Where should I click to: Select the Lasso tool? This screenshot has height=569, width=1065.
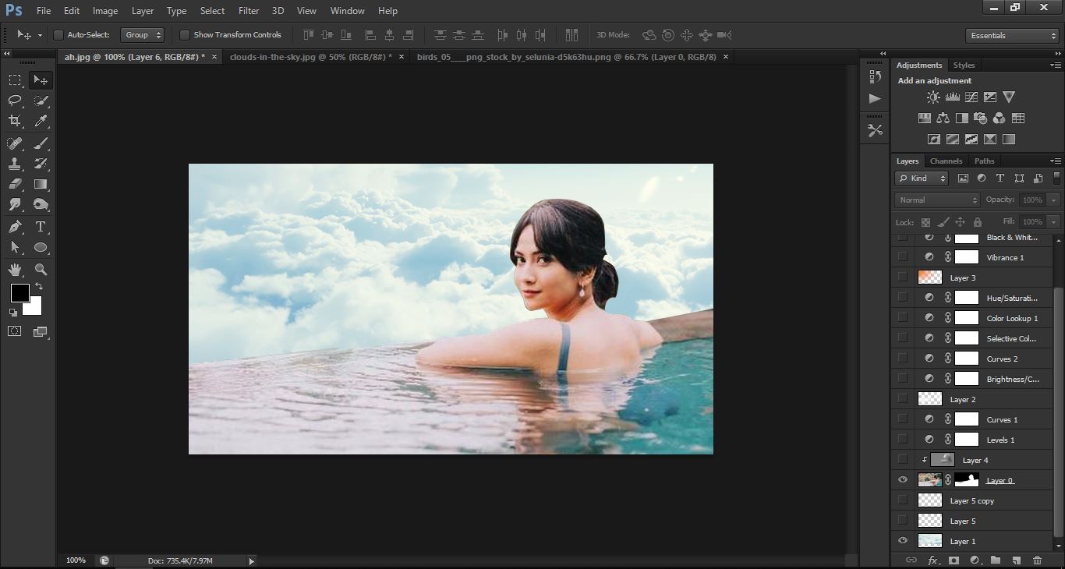(15, 101)
